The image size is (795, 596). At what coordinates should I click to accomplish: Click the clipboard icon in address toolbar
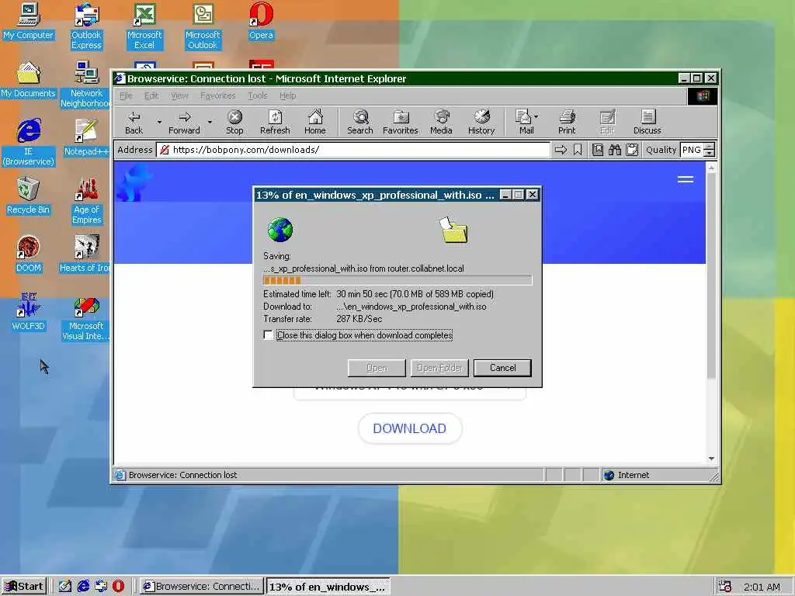632,150
